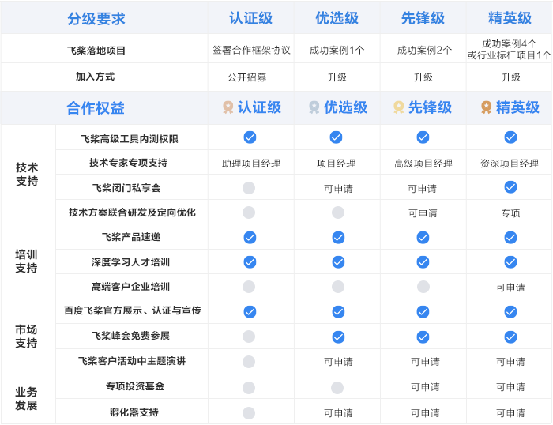Viewport: 553px width, 425px height.
Task: Click 认证级 checkmark for 飞桨高级工具内测权限
Action: [x=250, y=137]
